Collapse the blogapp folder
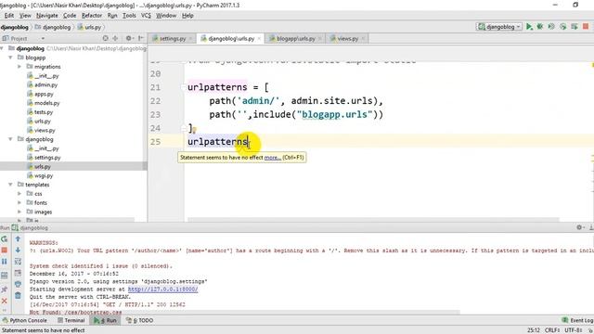Viewport: 594px width, 334px height. pos(10,58)
